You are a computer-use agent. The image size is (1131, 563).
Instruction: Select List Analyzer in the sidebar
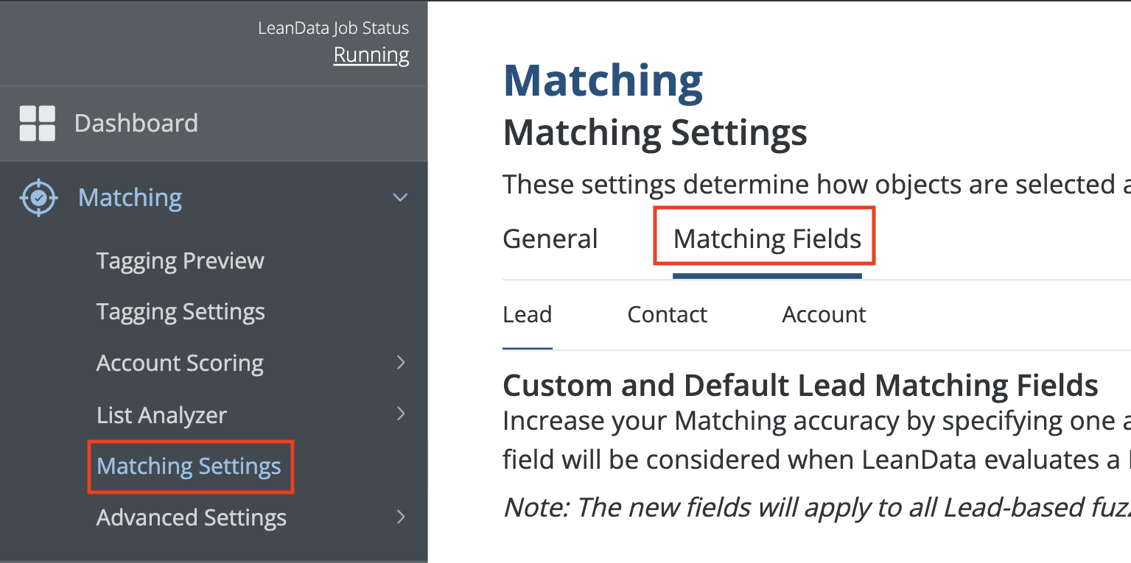162,414
